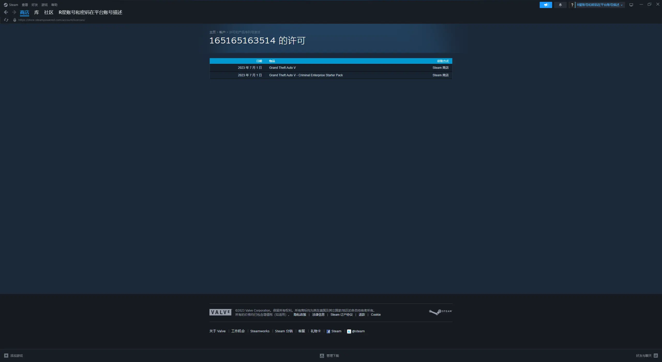Click the forward navigation arrow
The width and height of the screenshot is (662, 362).
point(14,12)
